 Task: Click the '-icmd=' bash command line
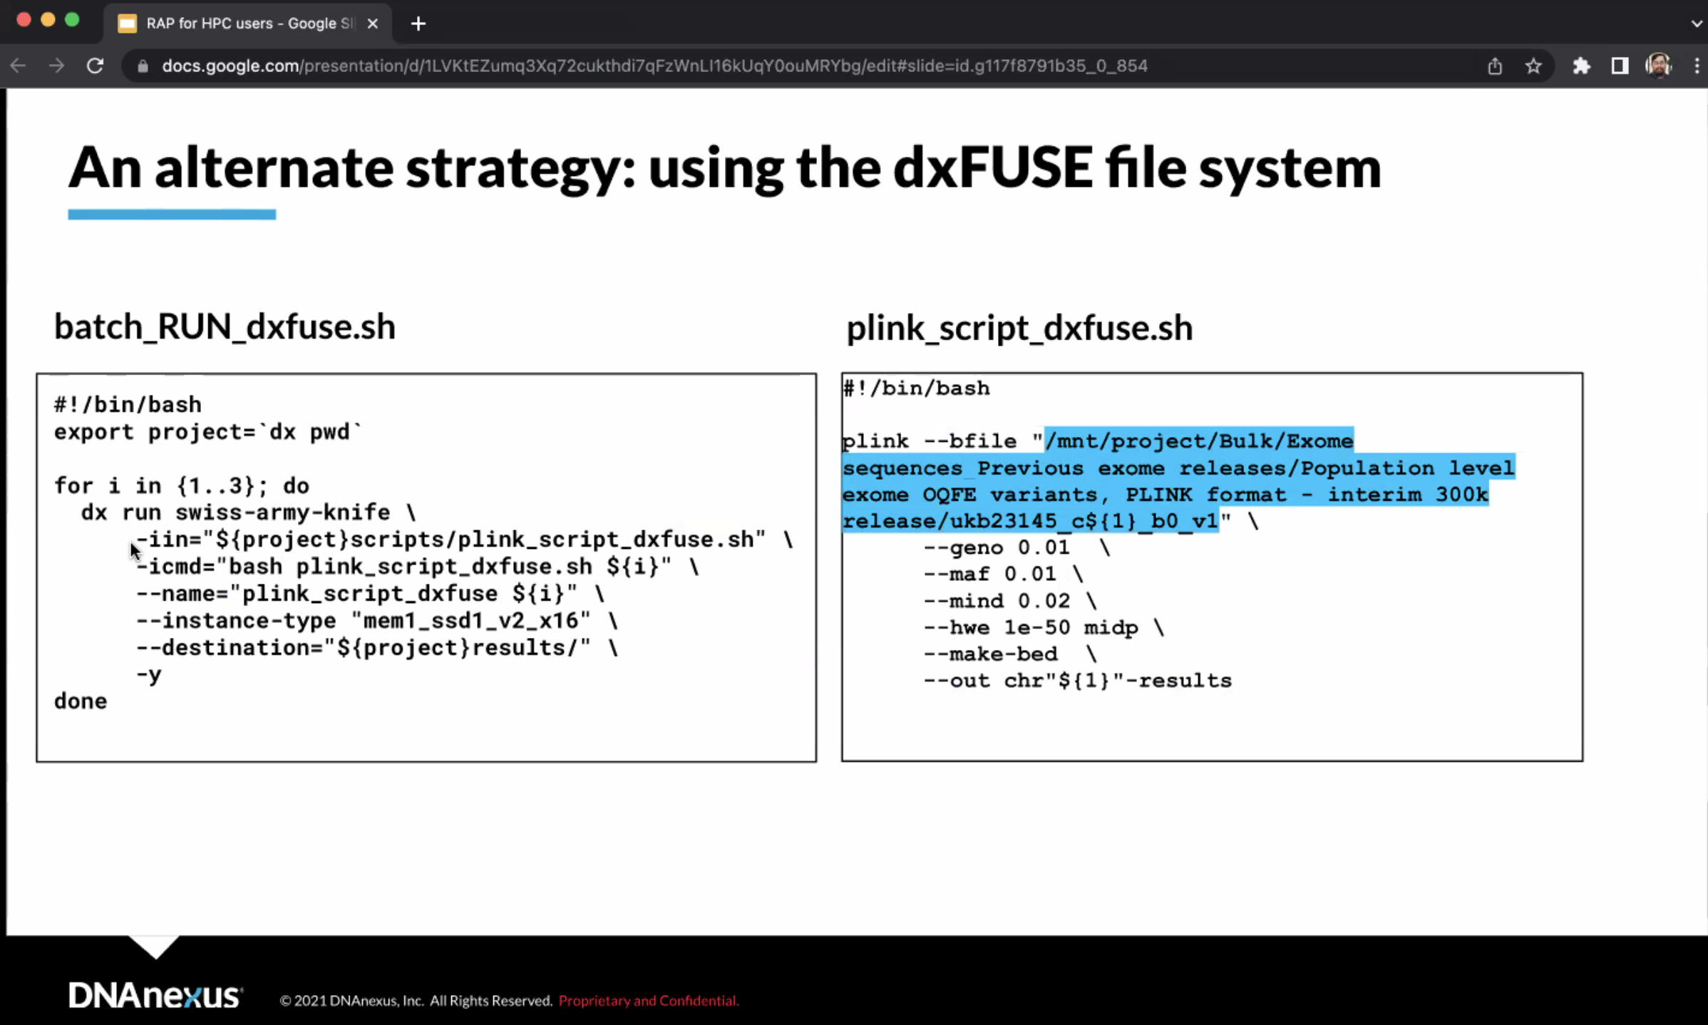click(x=418, y=567)
